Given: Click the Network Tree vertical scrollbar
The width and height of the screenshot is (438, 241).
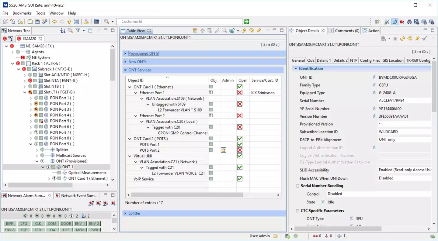Looking at the screenshot, I should pyautogui.click(x=113, y=64).
